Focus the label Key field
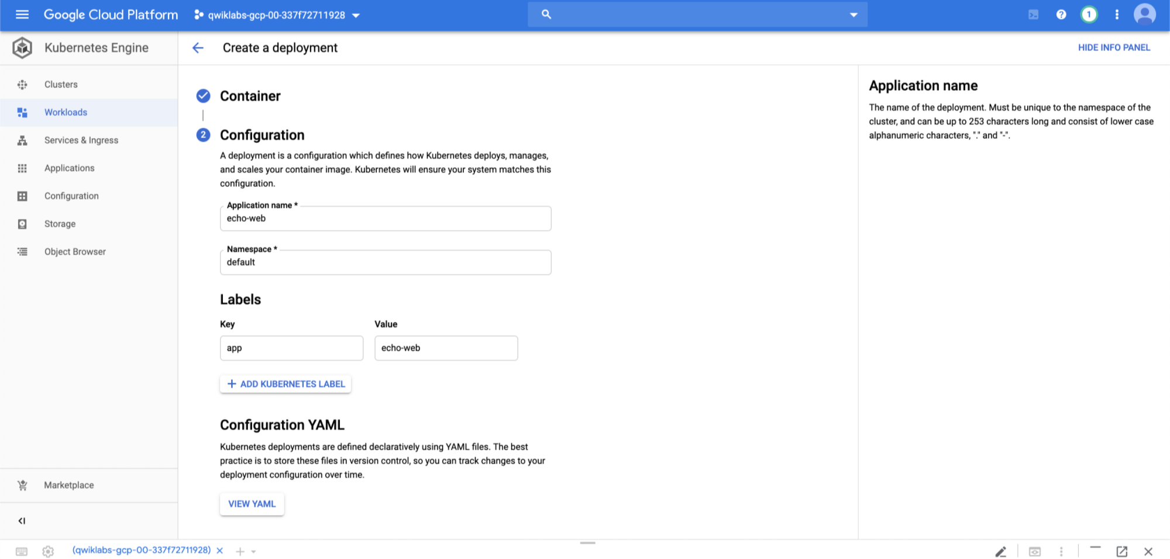This screenshot has width=1170, height=559. pyautogui.click(x=291, y=348)
